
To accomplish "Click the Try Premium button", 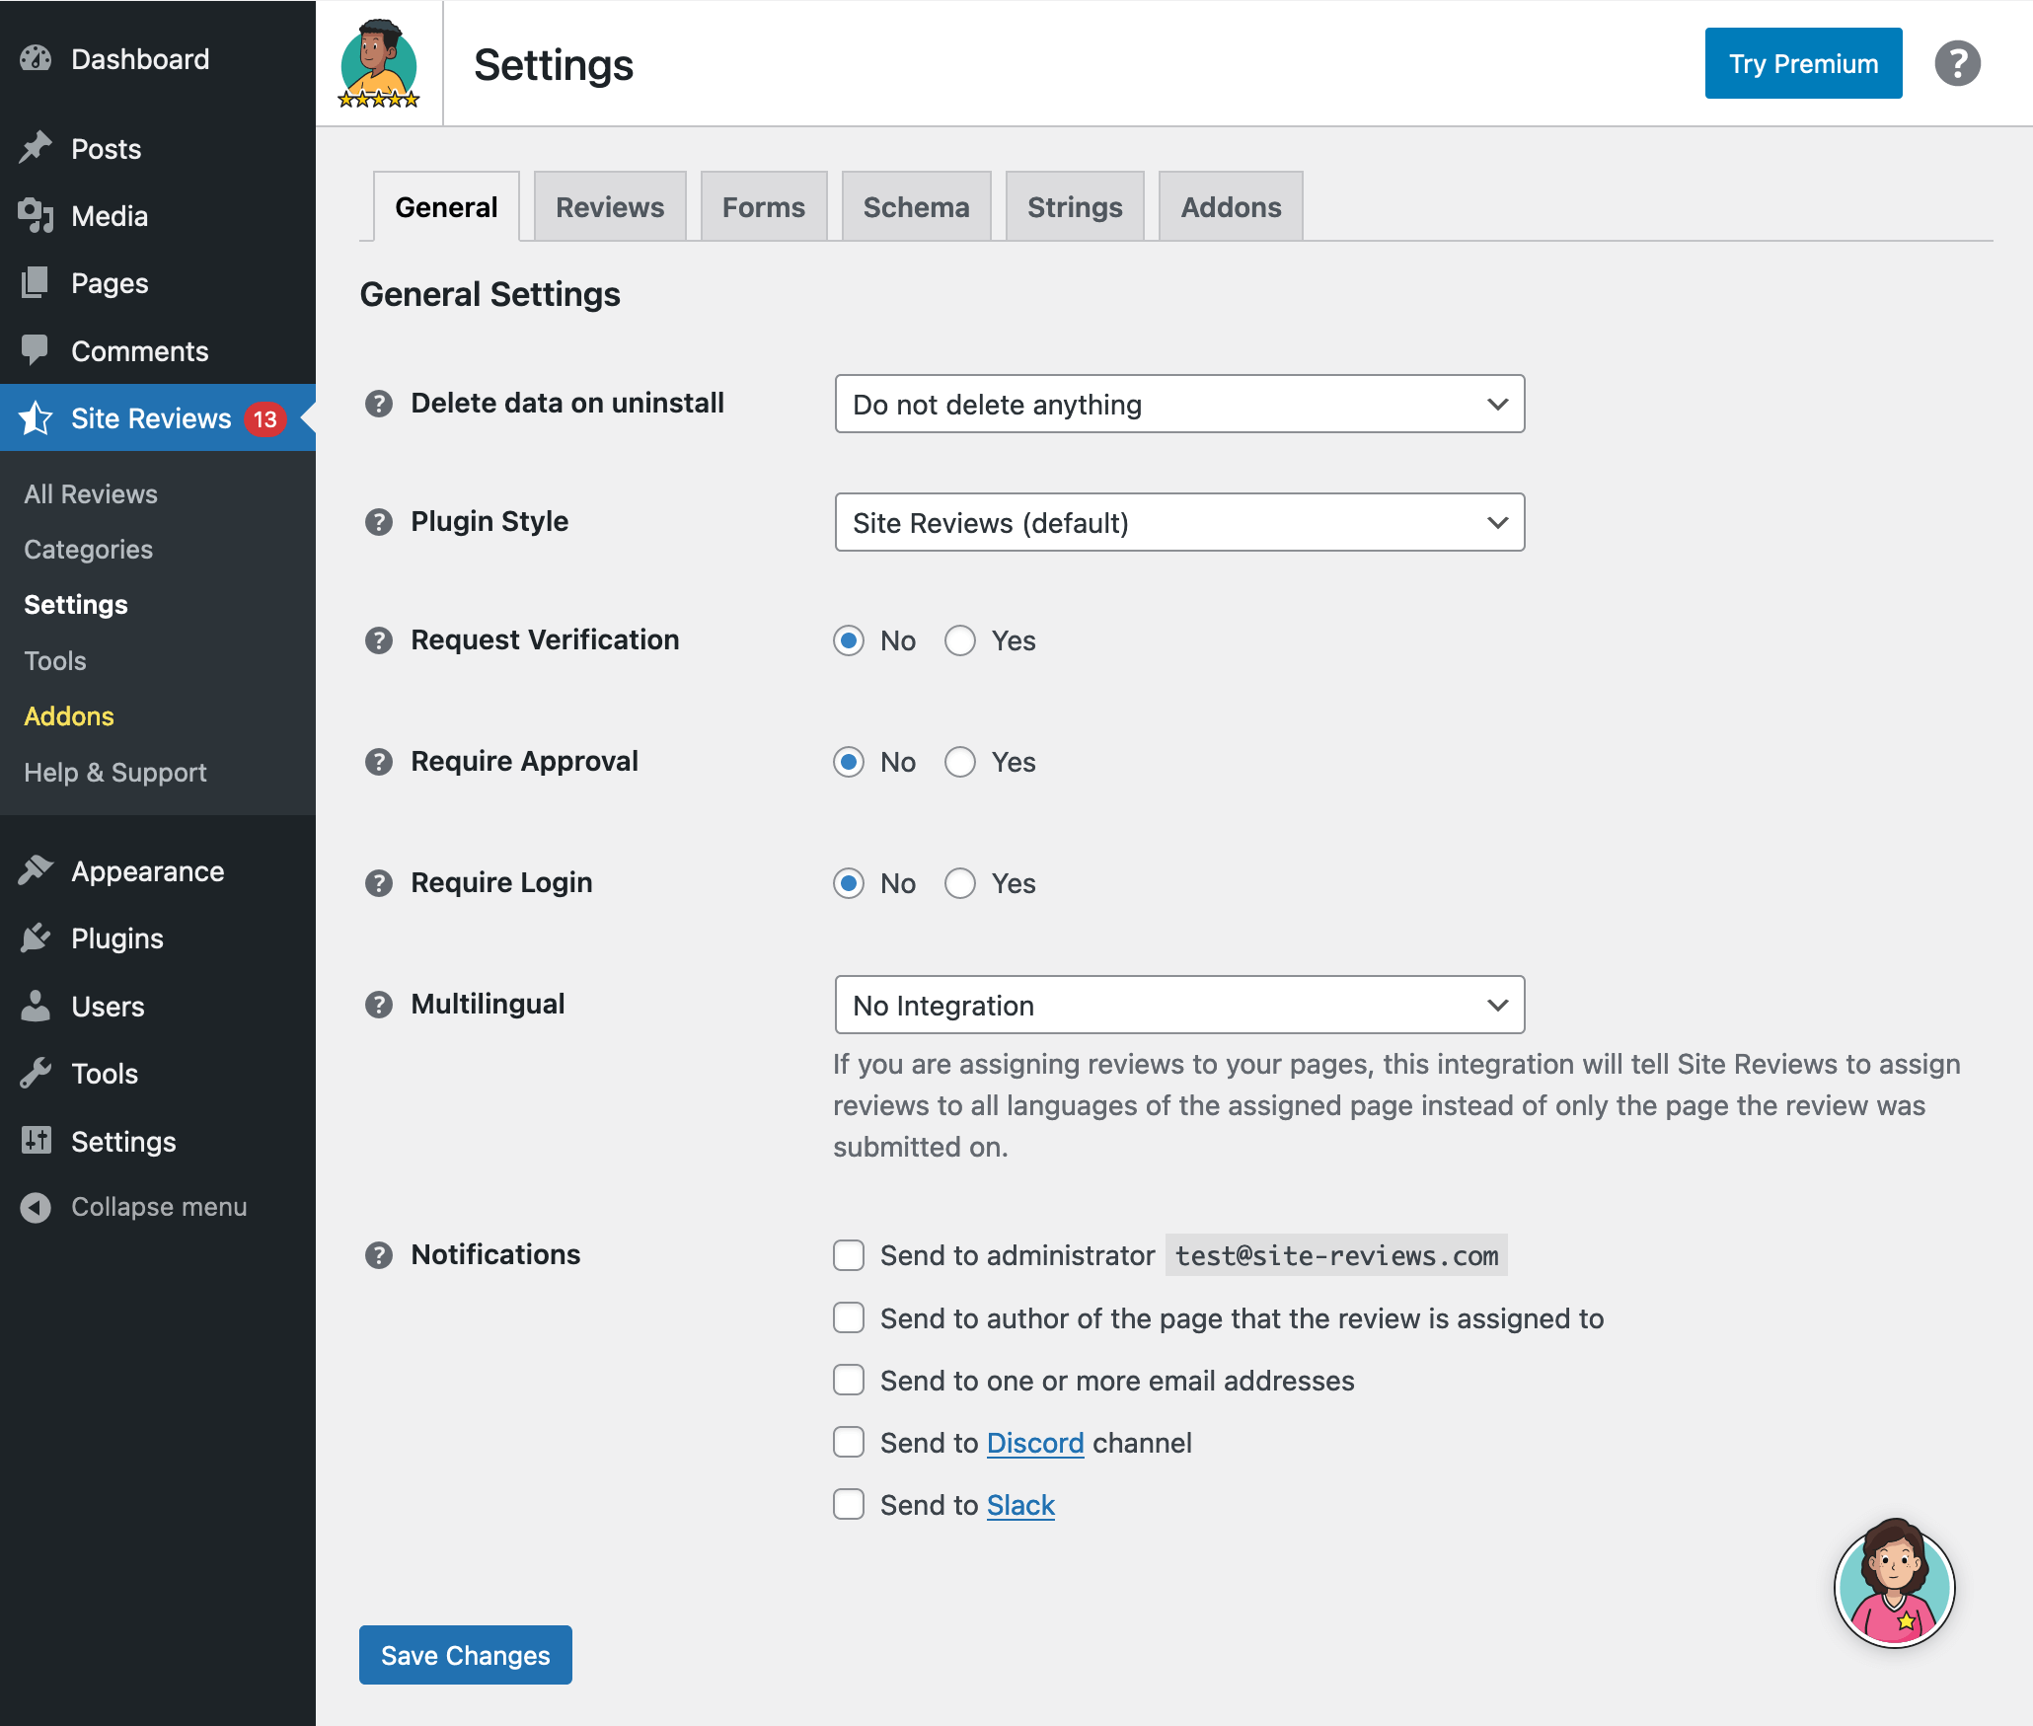I will [x=1803, y=64].
